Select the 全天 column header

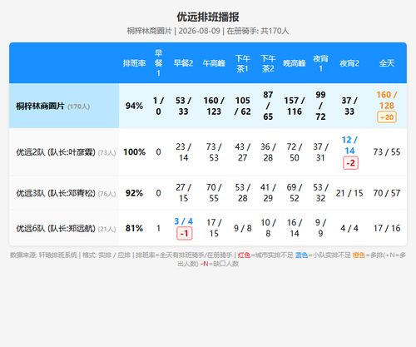click(387, 63)
